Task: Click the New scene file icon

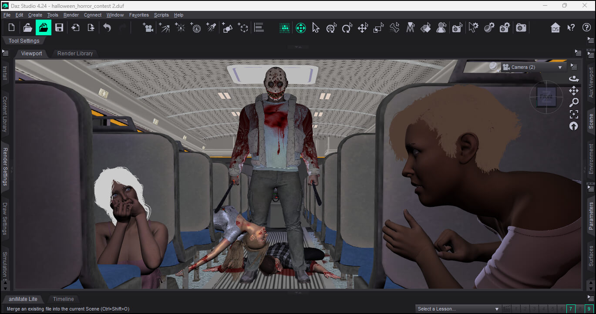Action: pyautogui.click(x=12, y=28)
